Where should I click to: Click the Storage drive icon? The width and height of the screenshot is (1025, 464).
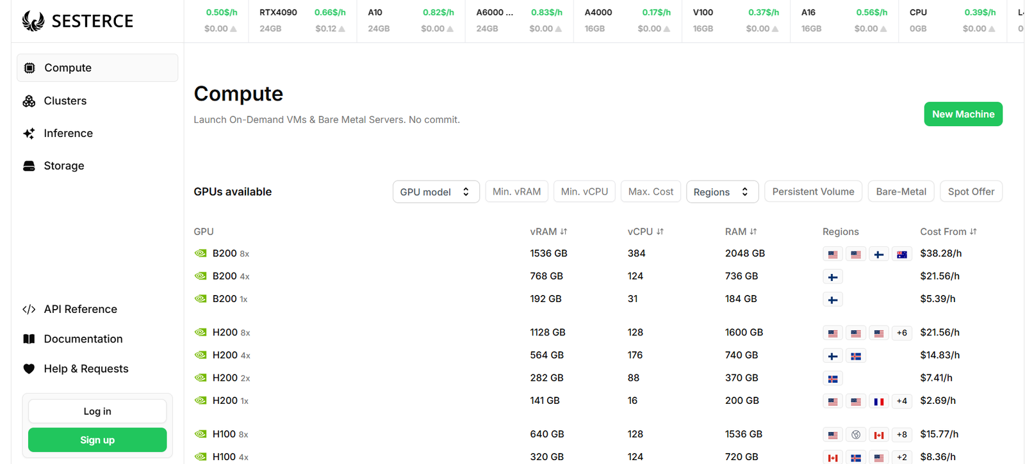[29, 166]
